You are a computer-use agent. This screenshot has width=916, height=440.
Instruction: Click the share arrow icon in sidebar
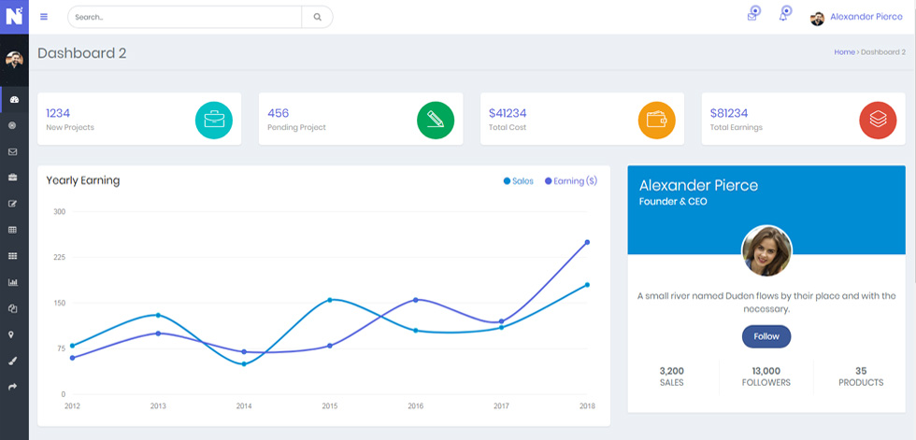[13, 387]
